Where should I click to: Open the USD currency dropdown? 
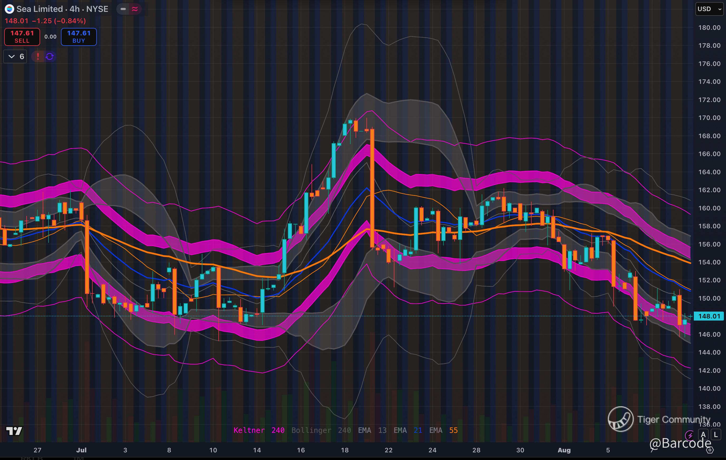click(x=709, y=9)
